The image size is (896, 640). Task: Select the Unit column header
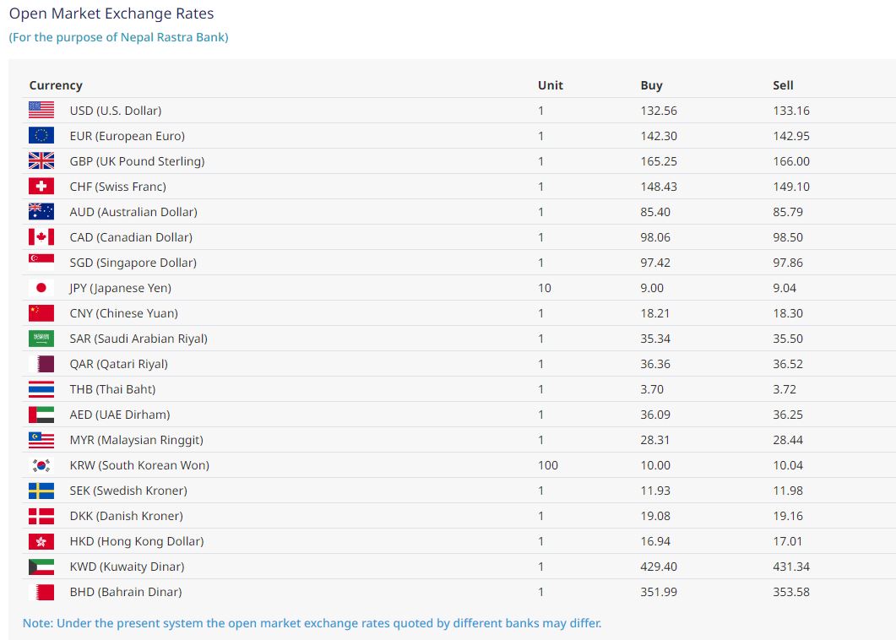[x=551, y=85]
